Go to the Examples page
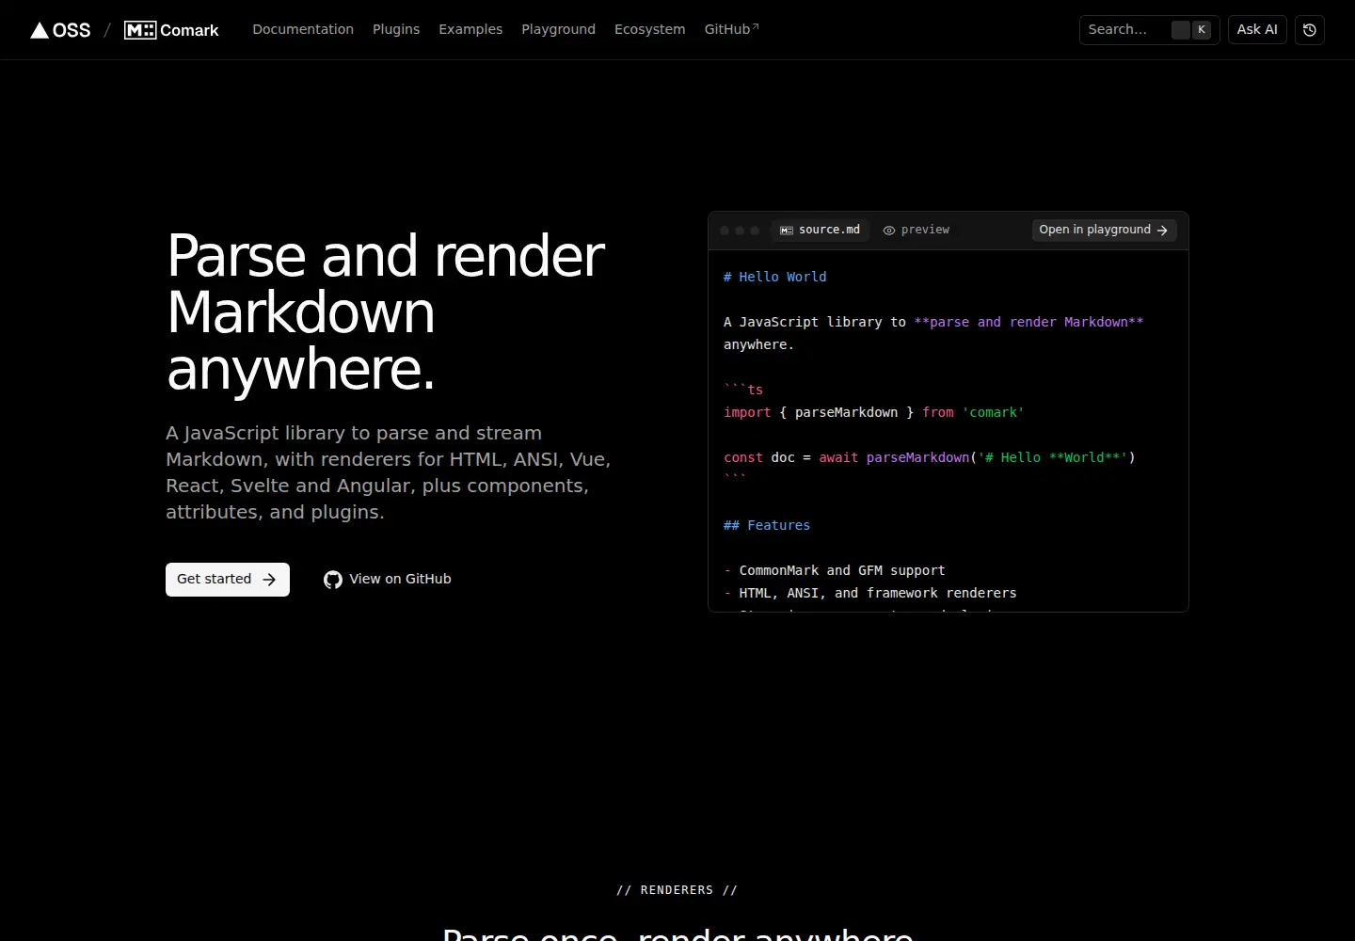This screenshot has height=941, width=1355. point(470,29)
